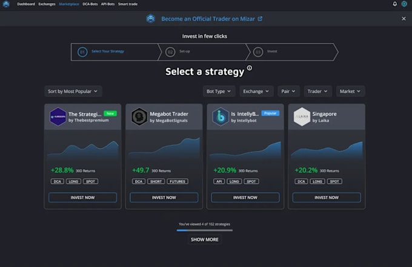Click the strategies viewed progress bar
Viewport: 412px width, 267px height.
tap(204, 230)
